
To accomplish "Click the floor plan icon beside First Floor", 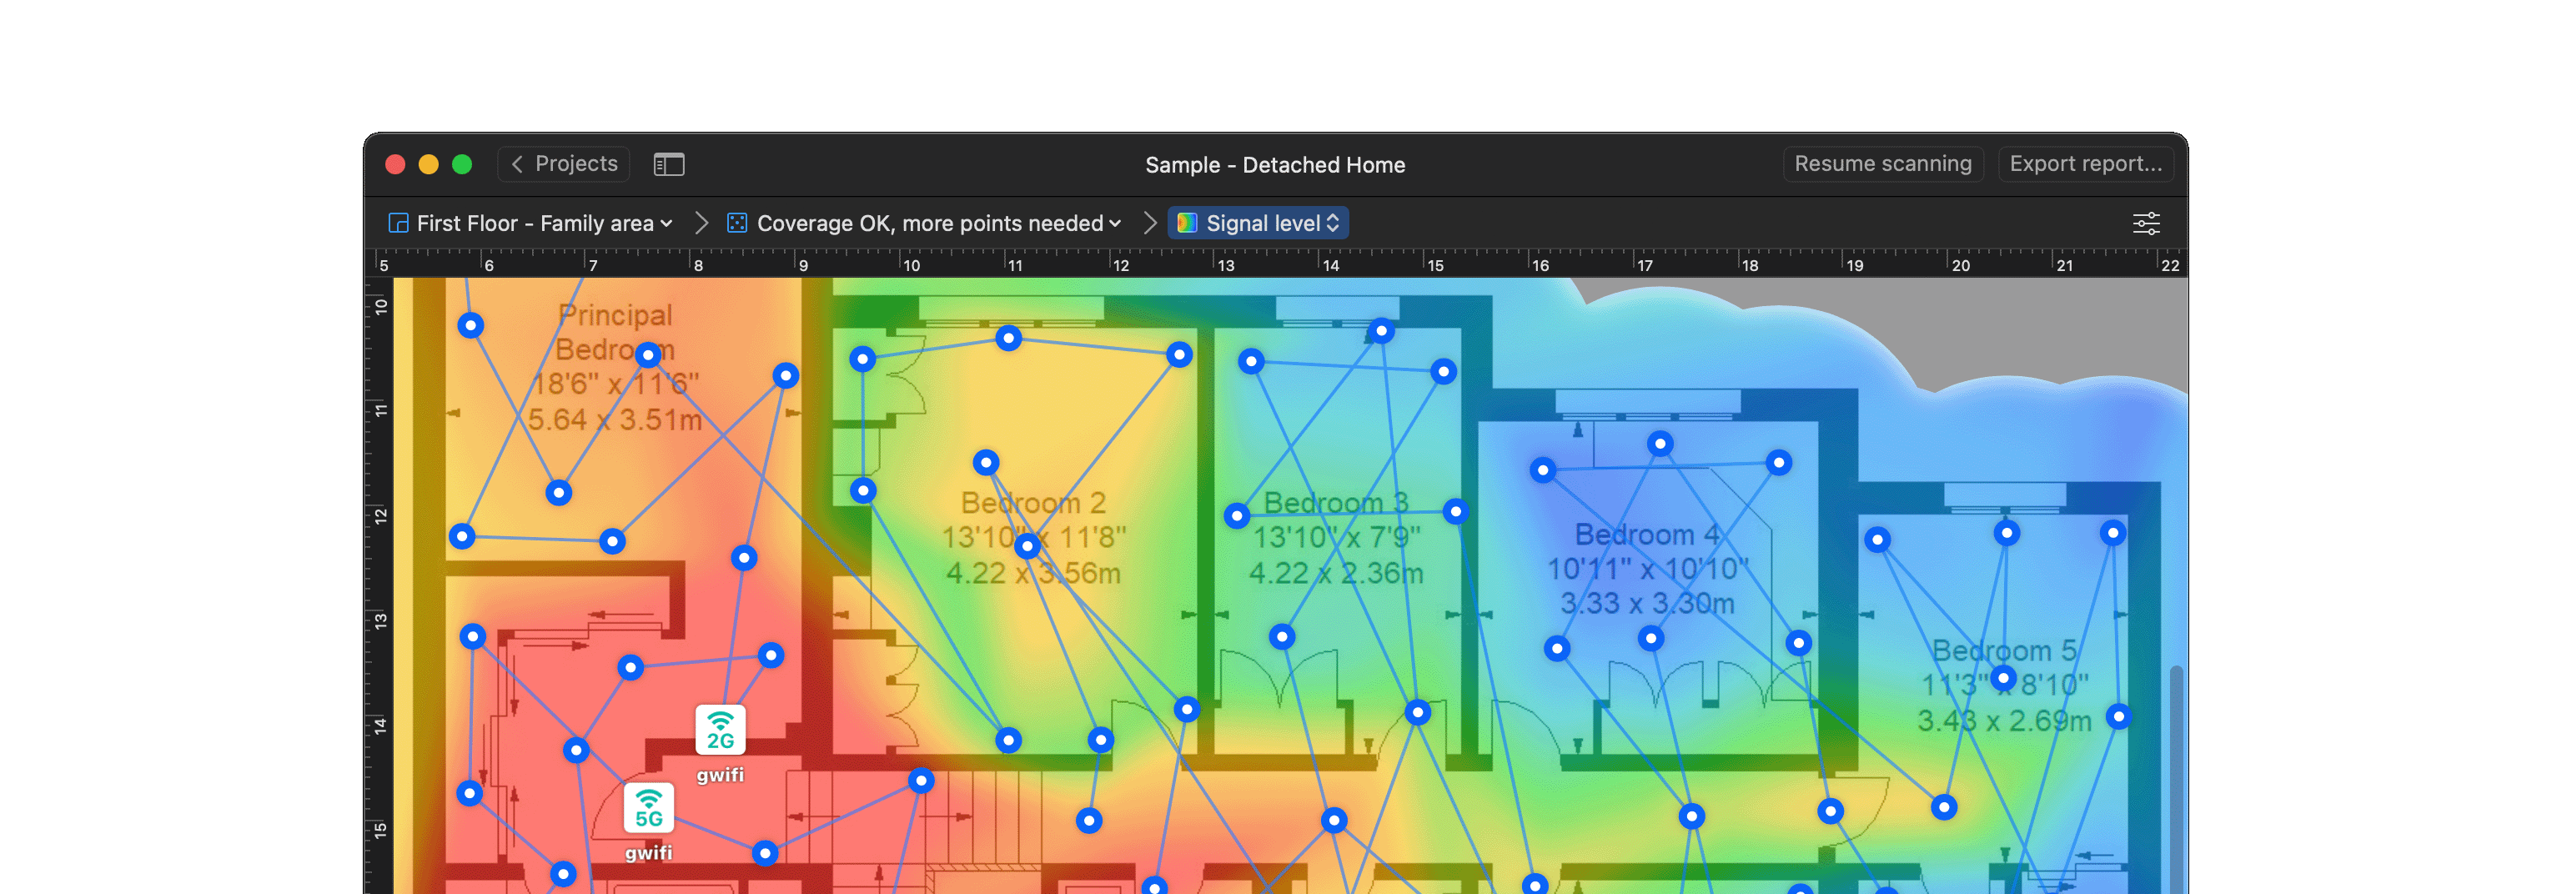I will pos(399,223).
